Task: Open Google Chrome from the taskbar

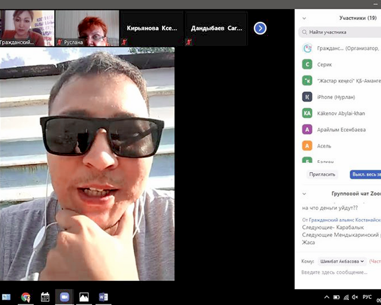Action: tap(26, 297)
